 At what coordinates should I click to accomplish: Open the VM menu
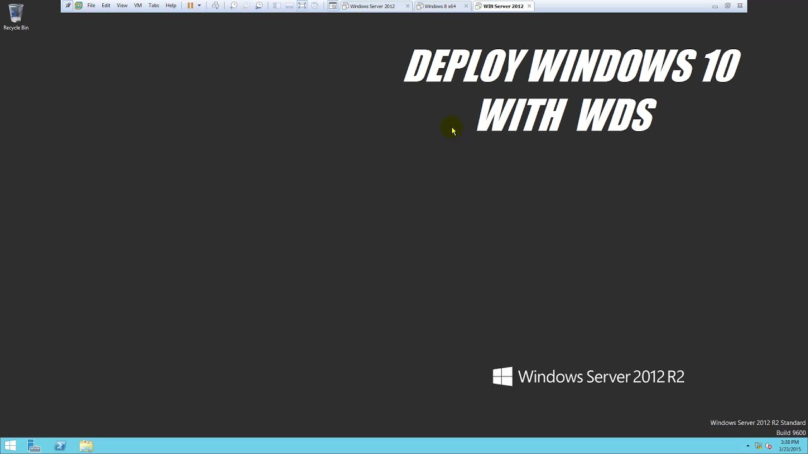click(138, 6)
